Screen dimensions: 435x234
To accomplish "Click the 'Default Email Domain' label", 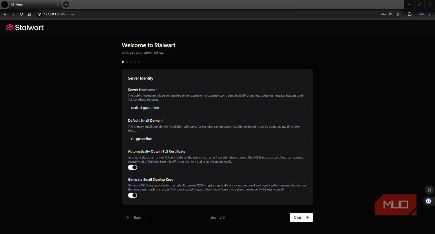I will click(145, 120).
